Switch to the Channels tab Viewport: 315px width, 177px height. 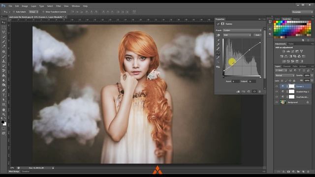pyautogui.click(x=286, y=66)
